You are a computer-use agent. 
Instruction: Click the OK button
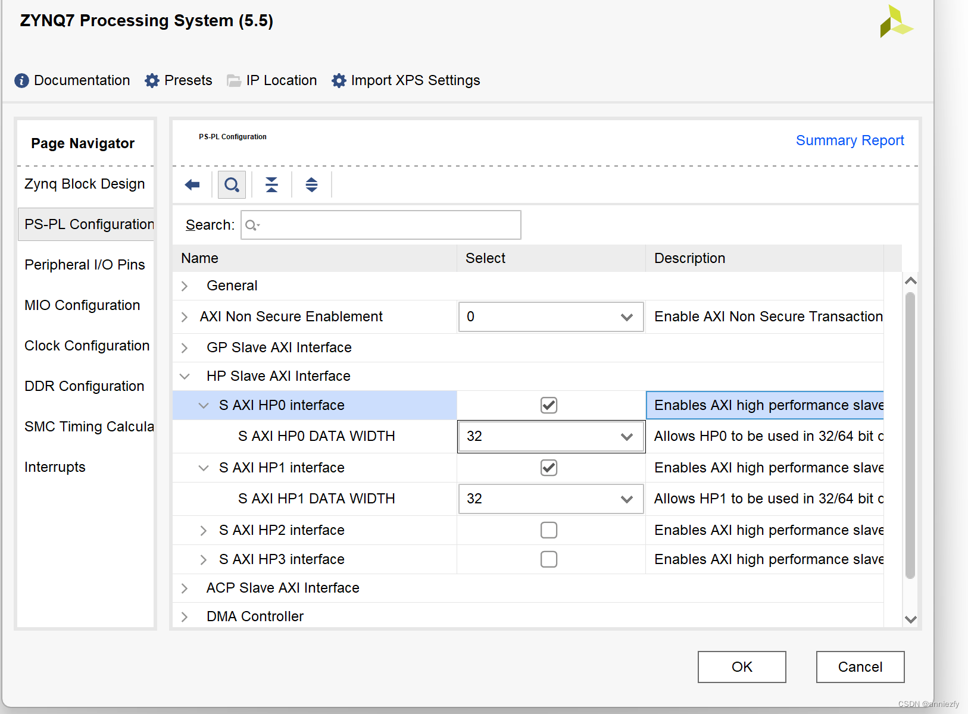(741, 667)
